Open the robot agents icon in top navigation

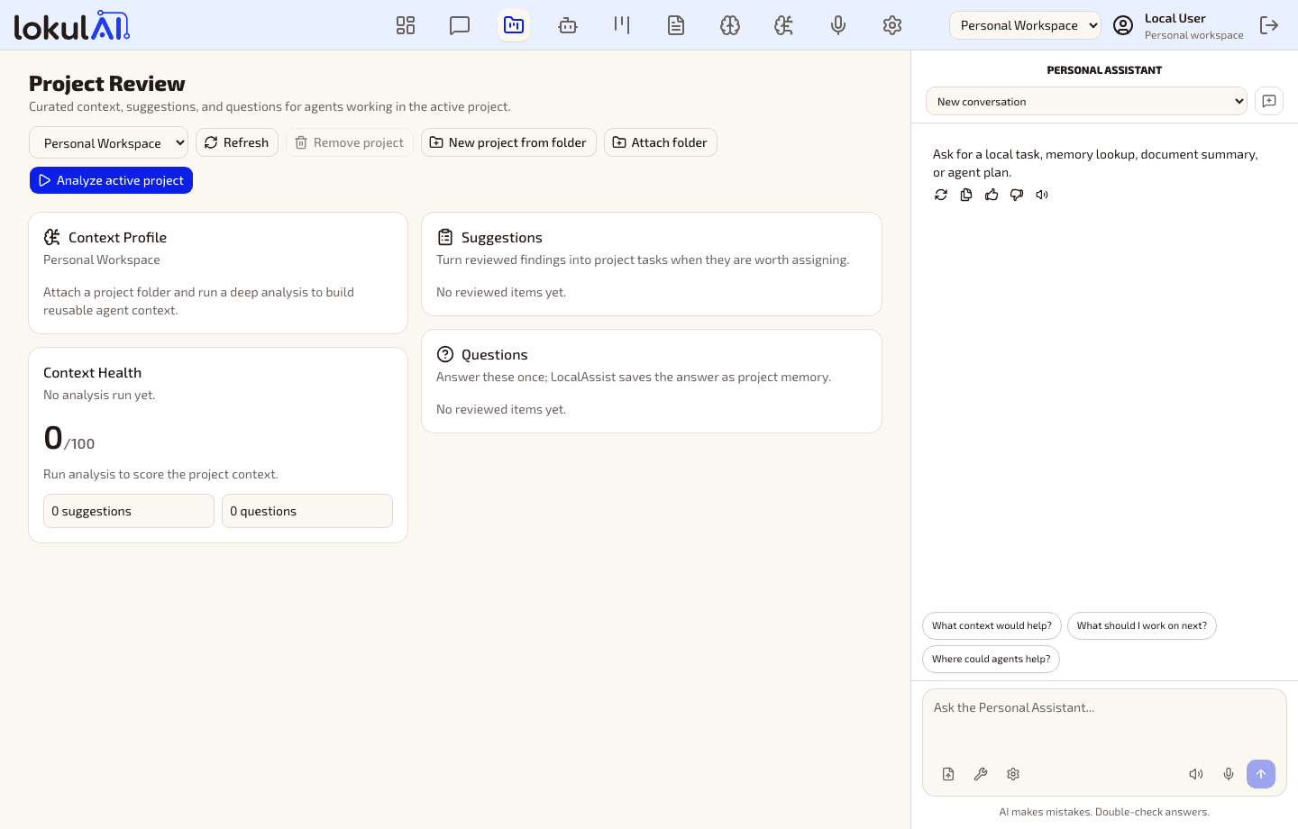[x=568, y=25]
